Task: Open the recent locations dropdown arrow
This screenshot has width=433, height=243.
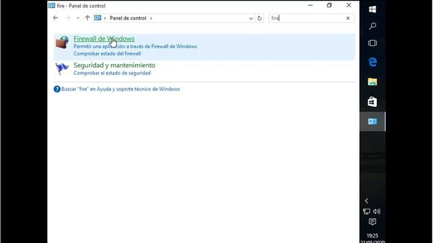Action: pyautogui.click(x=78, y=18)
